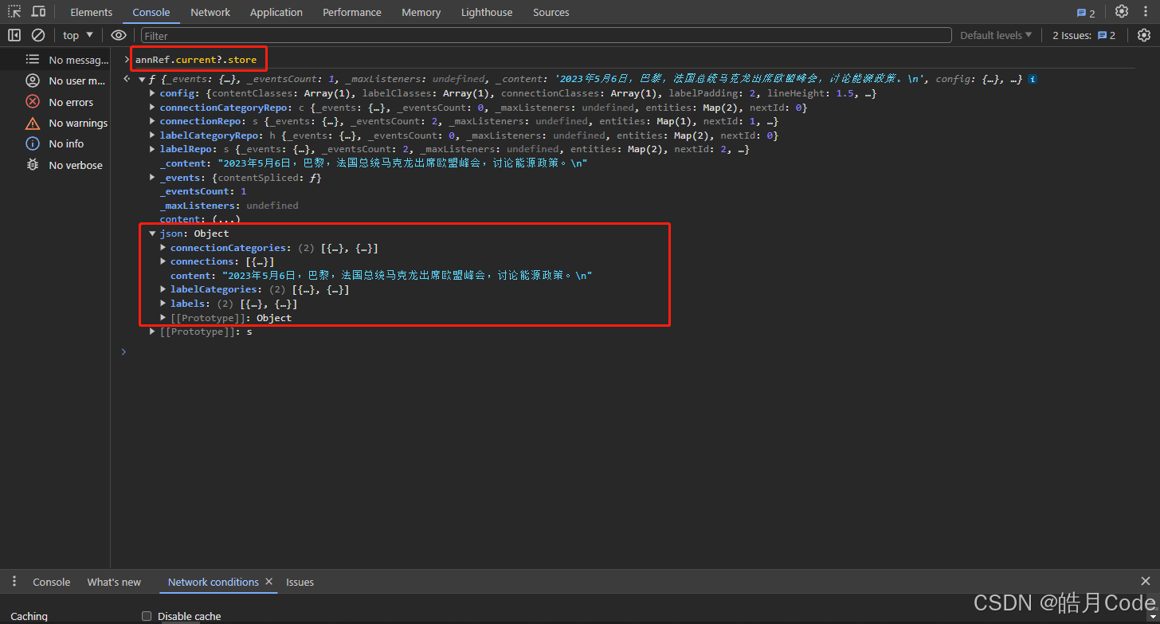This screenshot has height=624, width=1160.
Task: Expand the _events property
Action: pos(153,178)
